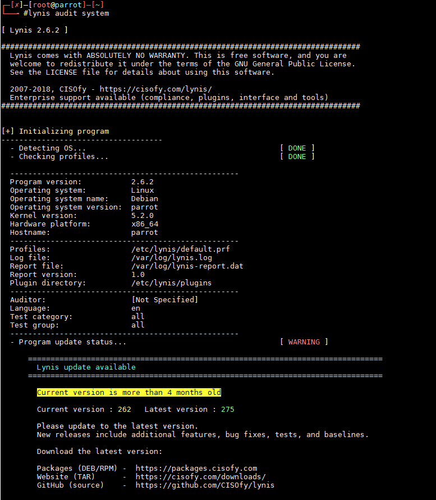
Task: Click the 'Operating system version:' label
Action: click(x=66, y=207)
